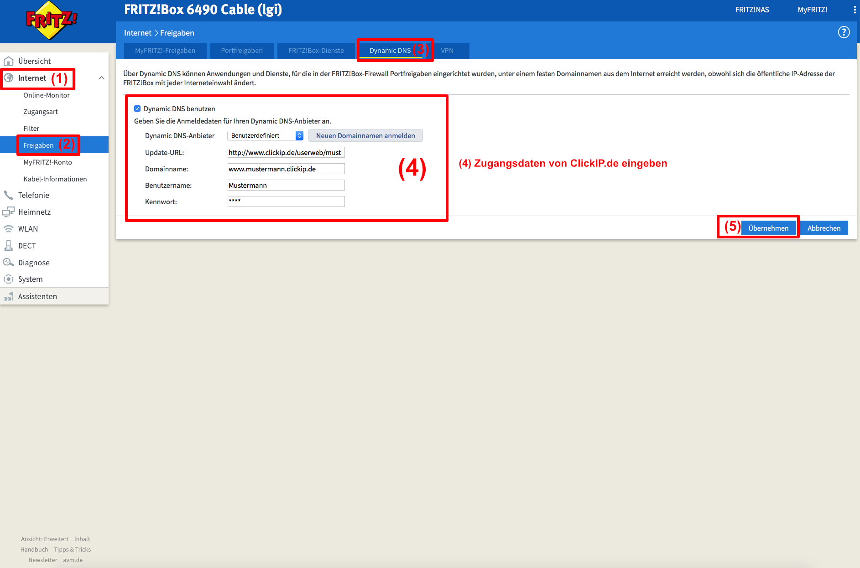Click Freigaben in the breadcrumb
Viewport: 860px width, 568px height.
(x=177, y=33)
